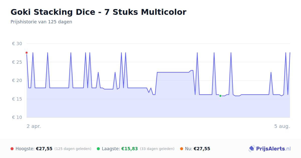Click the 2 apr. start date label

34,126
